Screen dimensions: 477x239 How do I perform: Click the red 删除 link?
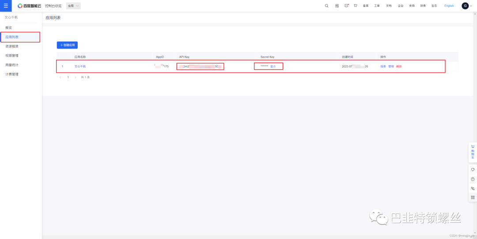pos(399,67)
